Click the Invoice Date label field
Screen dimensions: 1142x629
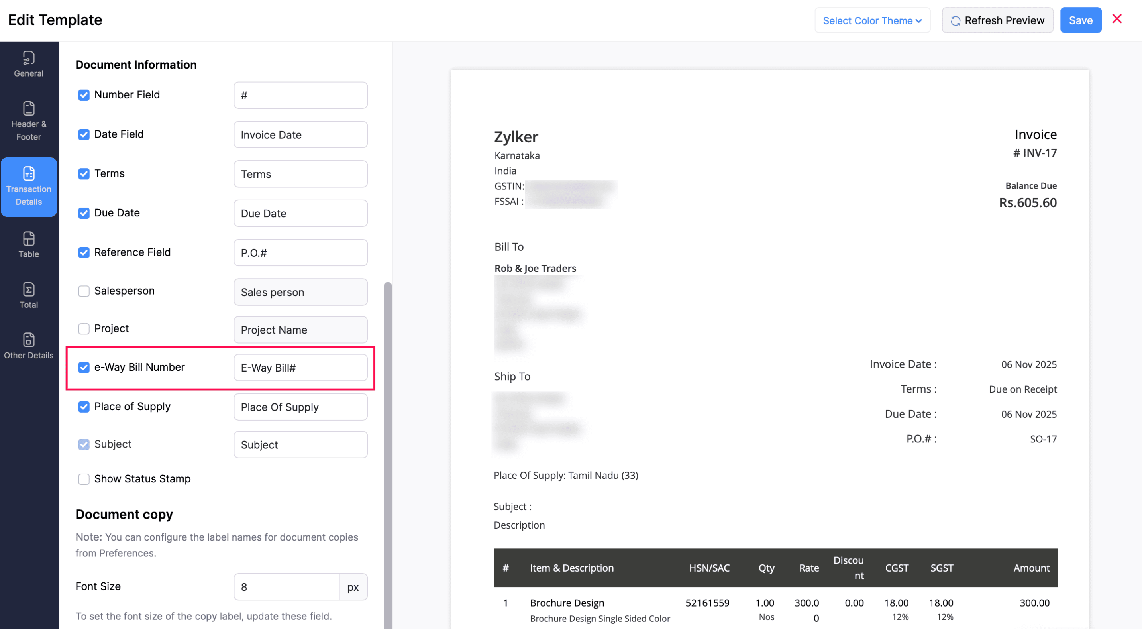pyautogui.click(x=300, y=134)
